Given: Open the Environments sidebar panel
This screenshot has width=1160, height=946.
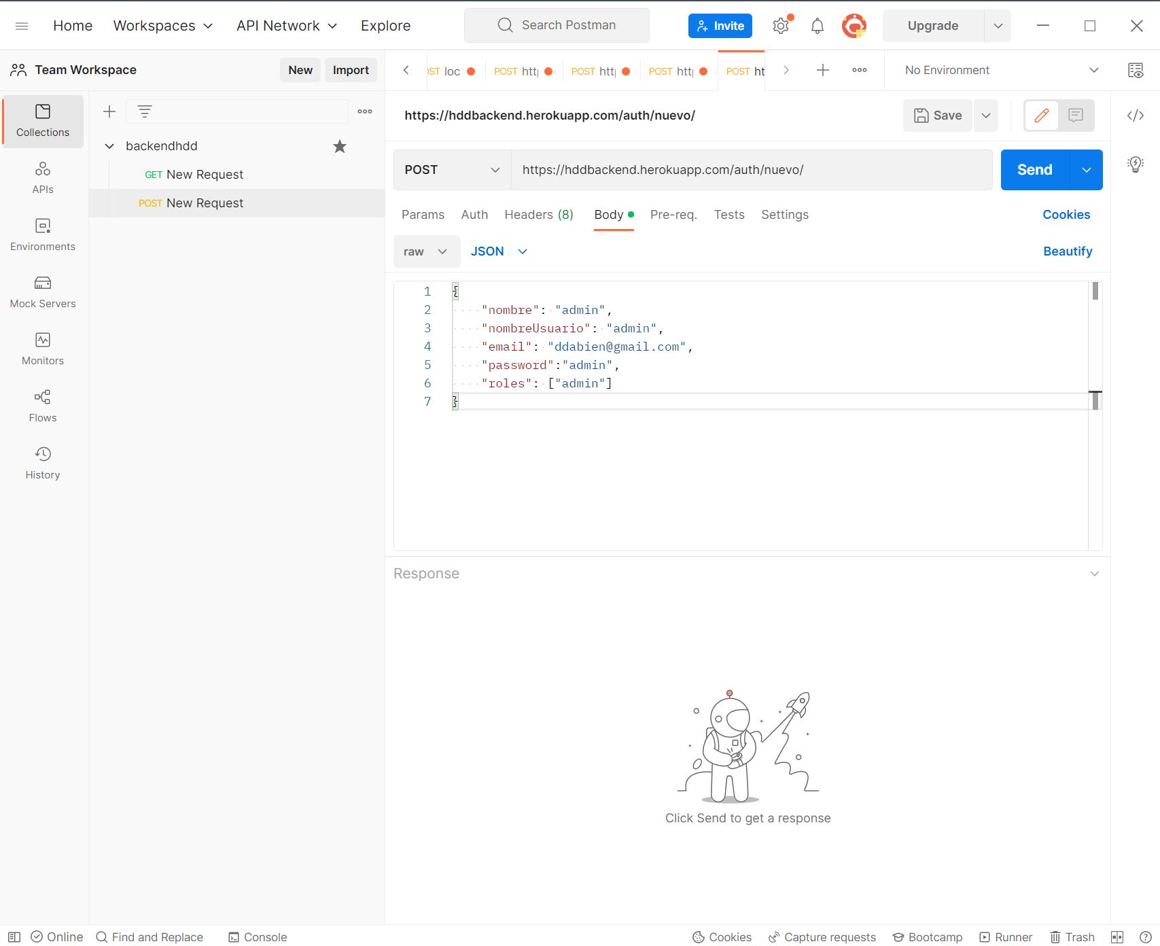Looking at the screenshot, I should click(43, 235).
